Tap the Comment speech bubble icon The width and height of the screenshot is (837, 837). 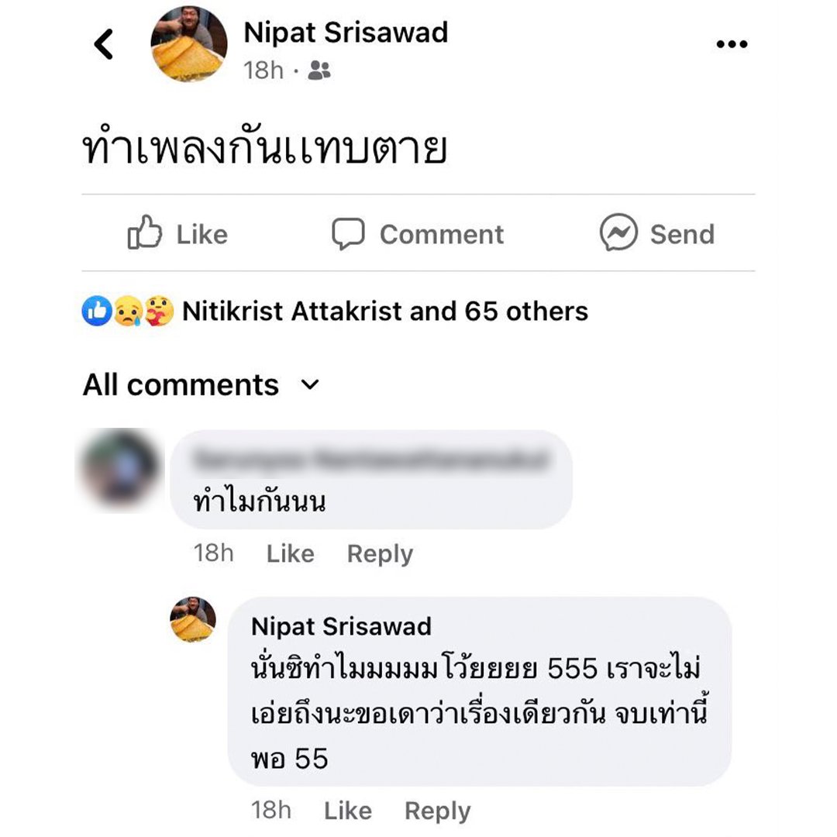coord(348,233)
